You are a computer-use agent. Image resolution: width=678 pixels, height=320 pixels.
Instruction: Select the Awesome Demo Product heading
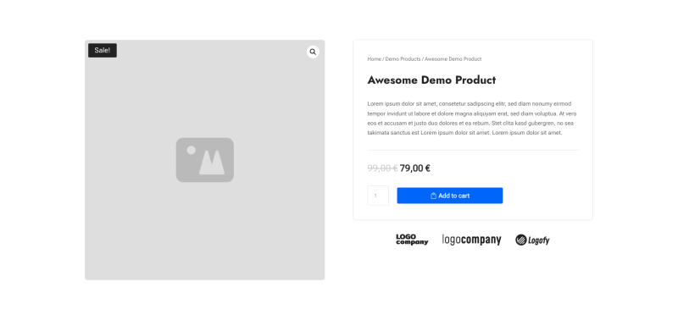[431, 80]
